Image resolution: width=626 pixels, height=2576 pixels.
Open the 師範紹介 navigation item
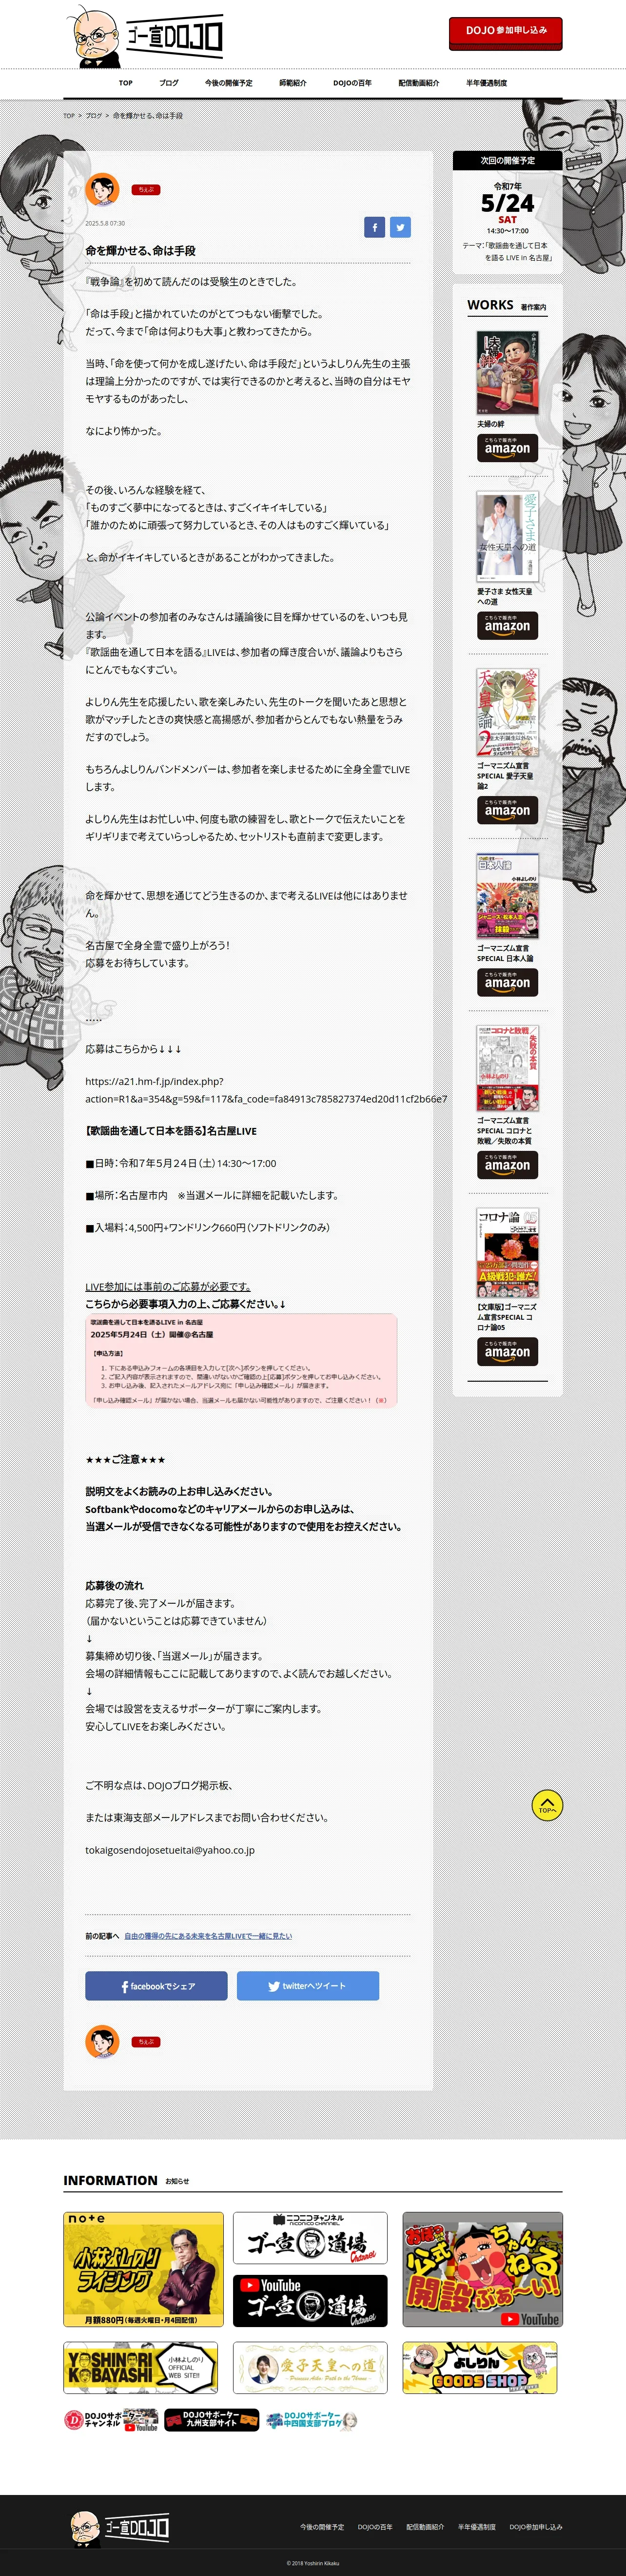tap(293, 83)
